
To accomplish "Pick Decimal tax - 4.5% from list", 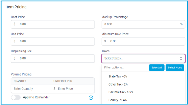I will [143, 92].
